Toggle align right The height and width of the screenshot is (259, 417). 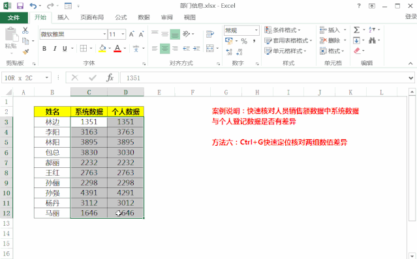(175, 48)
